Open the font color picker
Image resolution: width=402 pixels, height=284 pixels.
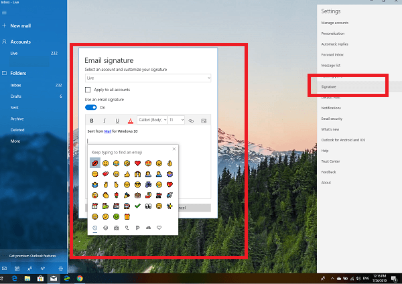(x=130, y=121)
